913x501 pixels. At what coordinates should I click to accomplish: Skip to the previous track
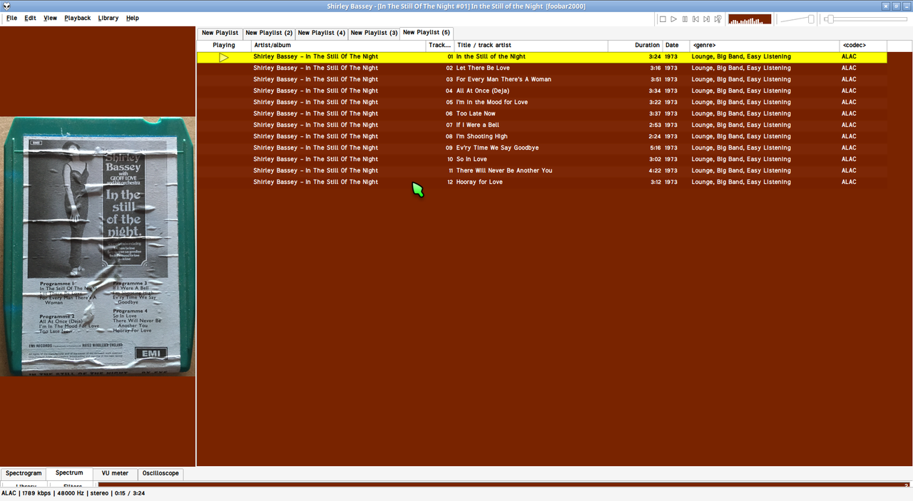pyautogui.click(x=695, y=19)
